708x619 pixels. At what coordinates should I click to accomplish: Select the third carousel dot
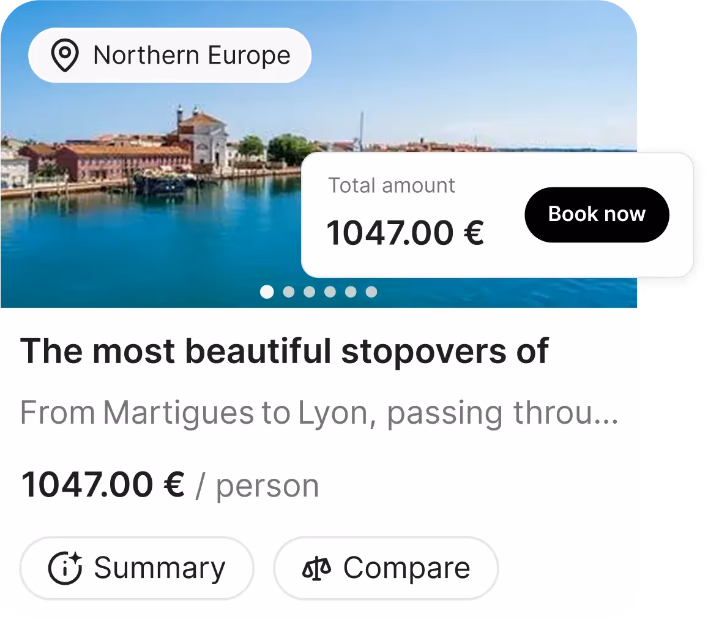(309, 292)
